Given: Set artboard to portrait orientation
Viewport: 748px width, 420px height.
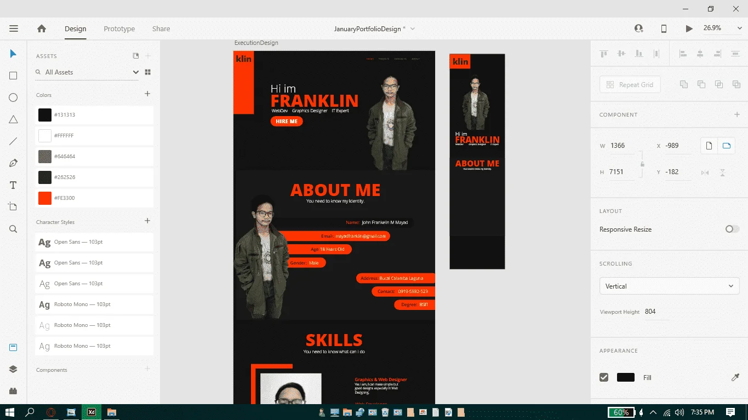Looking at the screenshot, I should 709,146.
